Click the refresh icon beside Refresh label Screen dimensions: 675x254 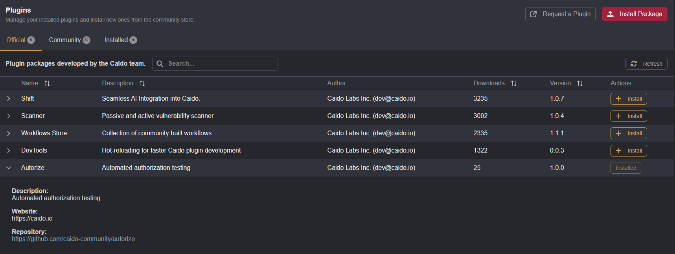coord(634,63)
